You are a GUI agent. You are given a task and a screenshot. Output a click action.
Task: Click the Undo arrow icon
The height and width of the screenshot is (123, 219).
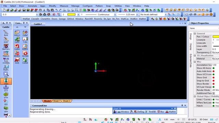[x=56, y=10]
